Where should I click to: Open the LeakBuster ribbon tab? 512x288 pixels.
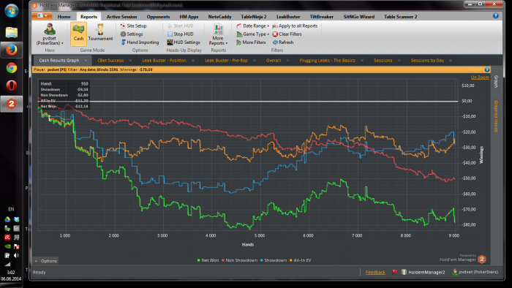[x=288, y=17]
